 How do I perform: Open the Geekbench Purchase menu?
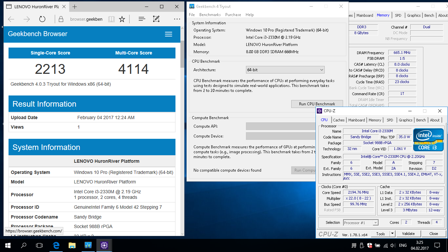[x=233, y=15]
